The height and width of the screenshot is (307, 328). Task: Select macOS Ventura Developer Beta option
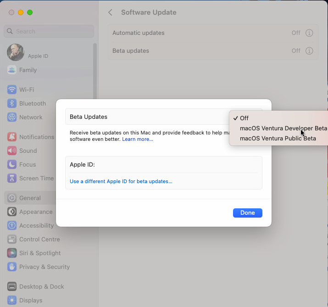[x=283, y=128]
